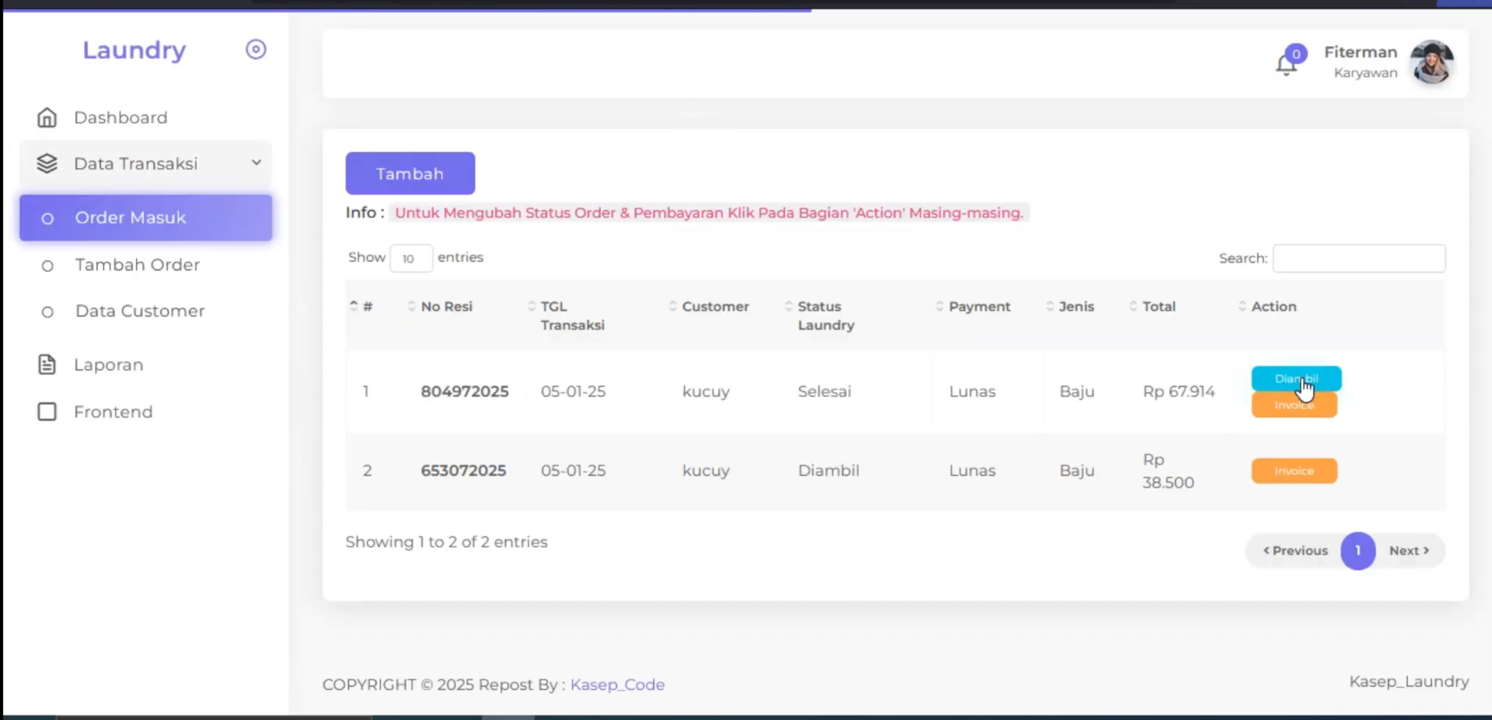The height and width of the screenshot is (720, 1492).
Task: Open the Dashboard home icon
Action: [x=47, y=118]
